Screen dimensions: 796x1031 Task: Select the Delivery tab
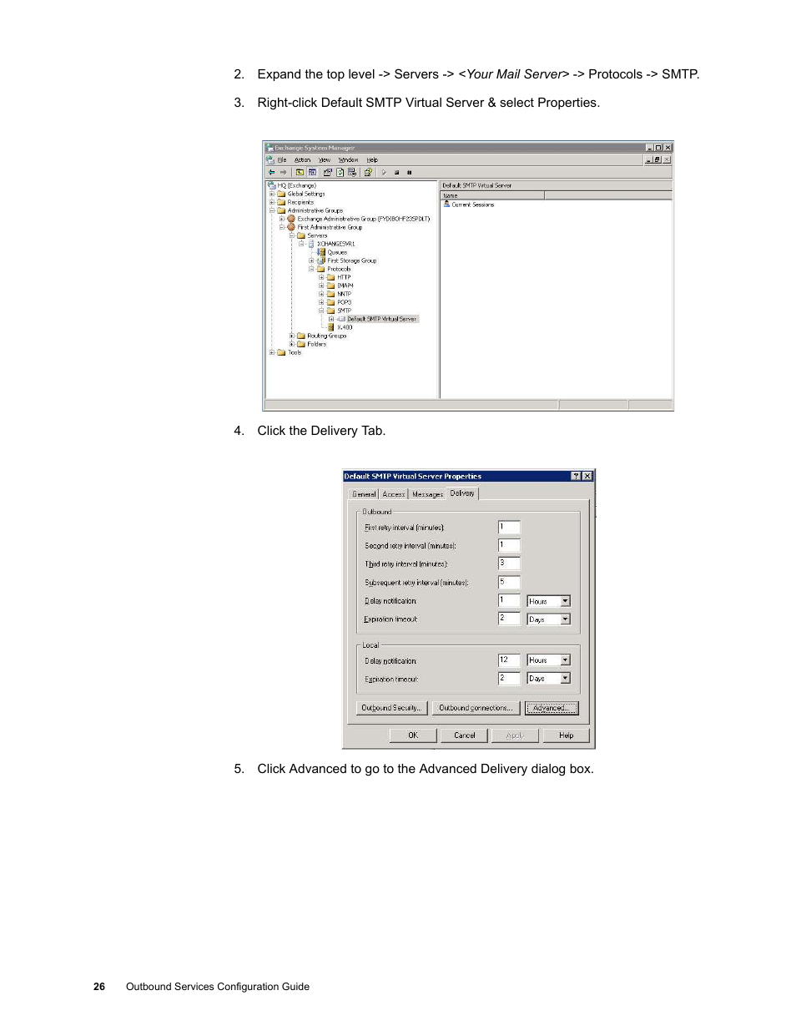point(462,493)
